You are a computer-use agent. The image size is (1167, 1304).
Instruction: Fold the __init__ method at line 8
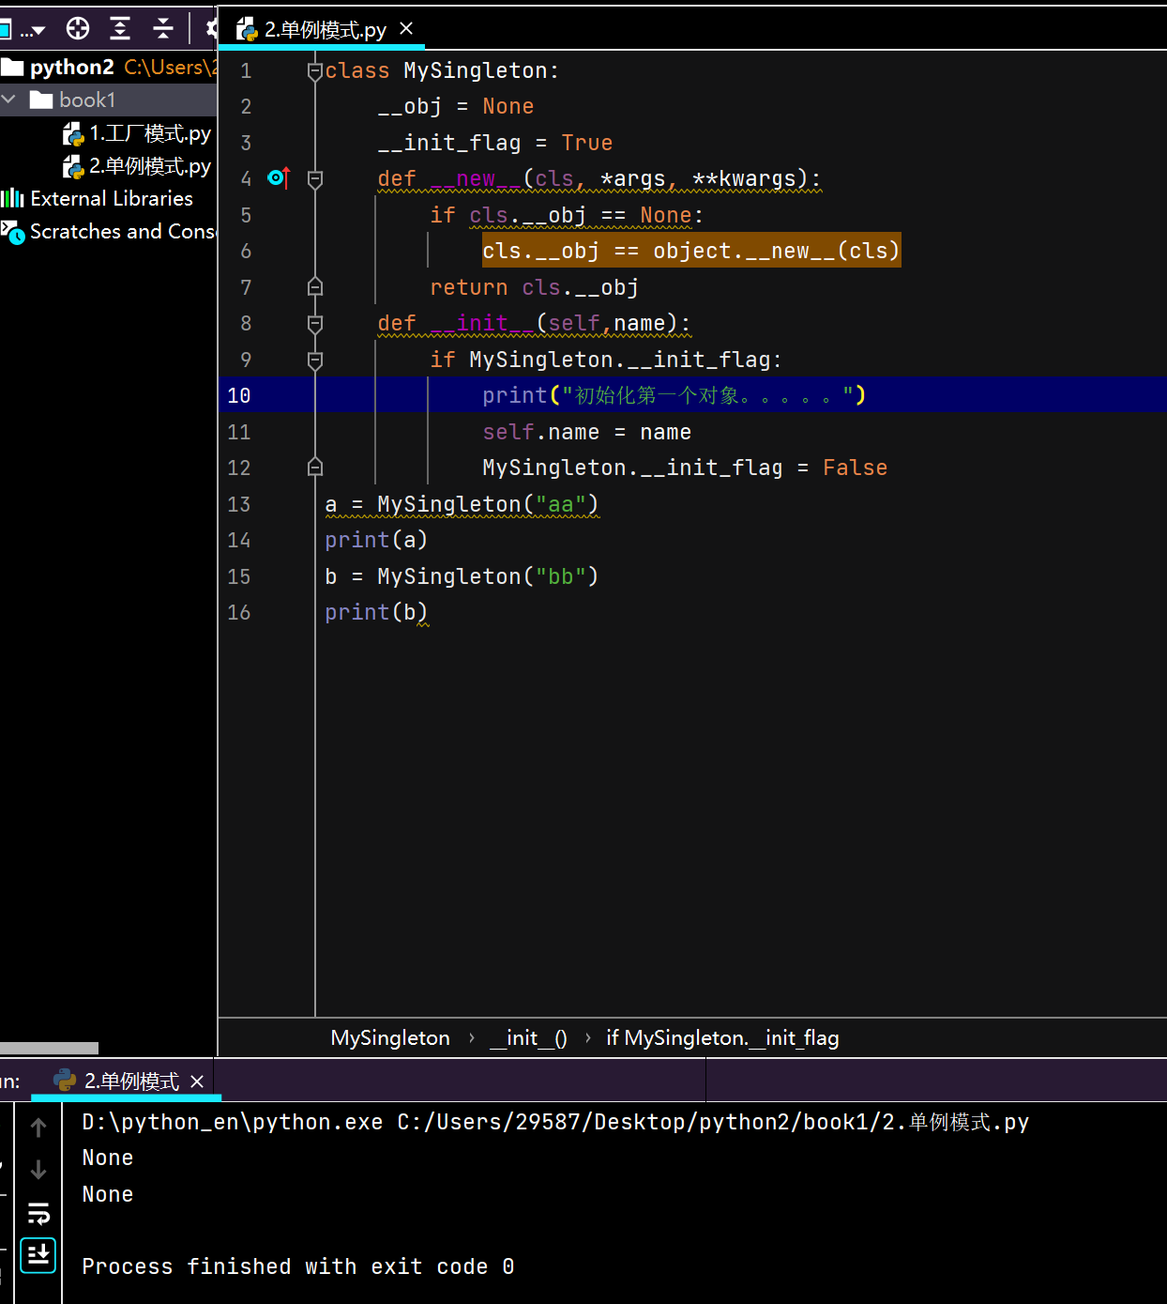pos(315,324)
